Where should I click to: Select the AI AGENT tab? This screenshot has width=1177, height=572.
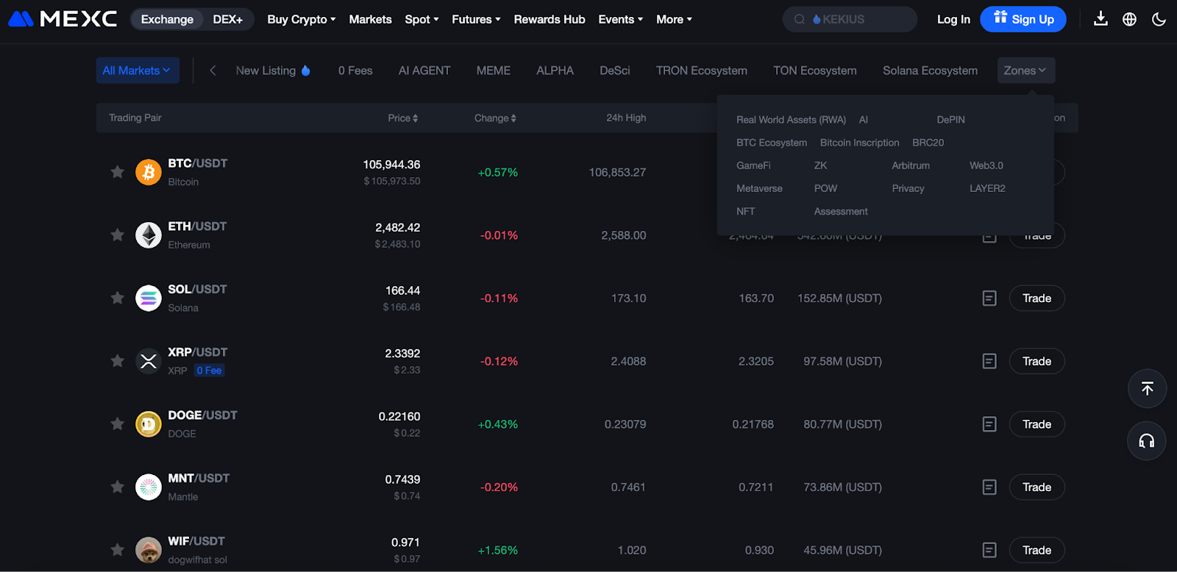click(x=424, y=71)
